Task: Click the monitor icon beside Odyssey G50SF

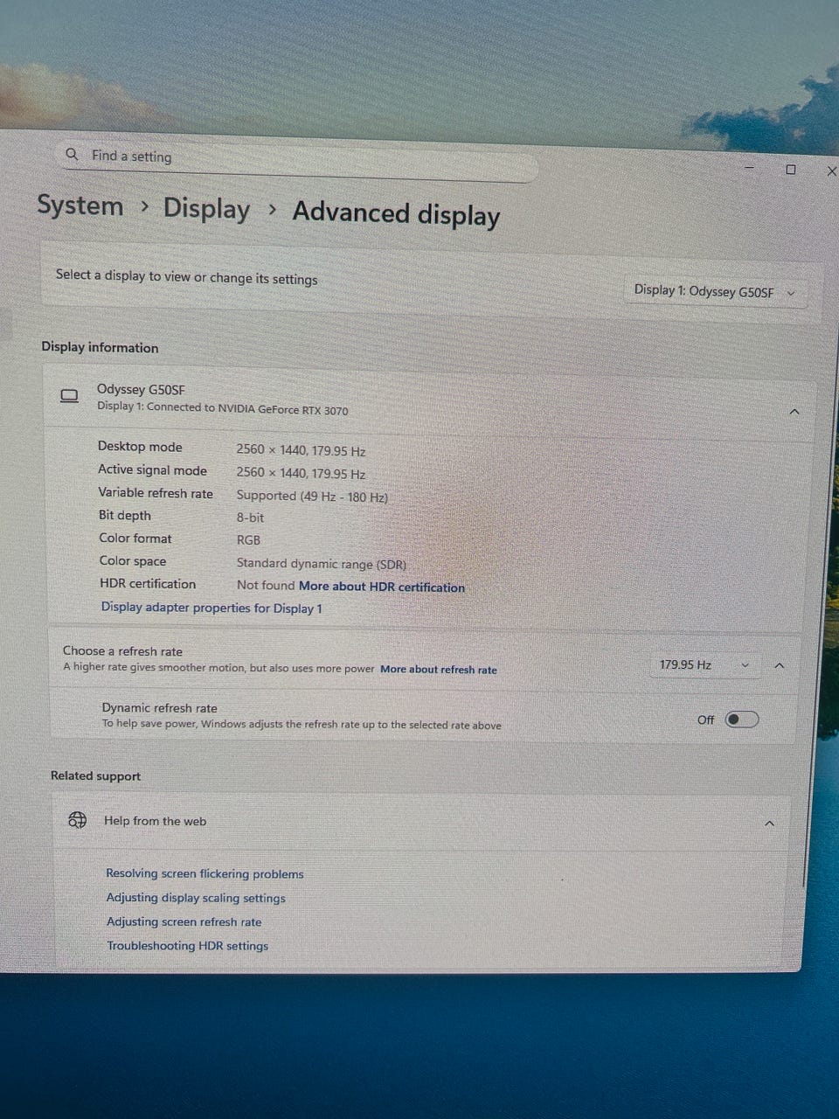Action: point(69,396)
